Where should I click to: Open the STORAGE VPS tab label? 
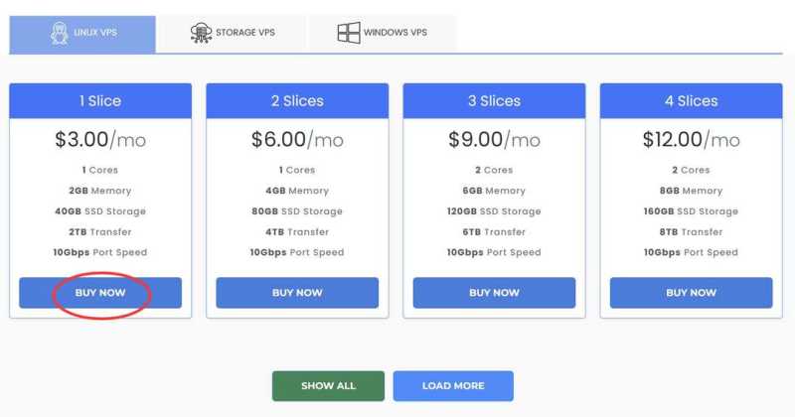pos(245,33)
